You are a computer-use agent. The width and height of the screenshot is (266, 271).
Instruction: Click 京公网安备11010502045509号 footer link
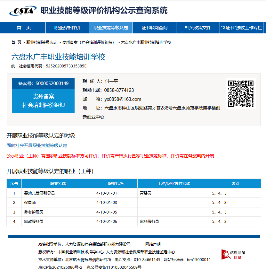pos(114,267)
